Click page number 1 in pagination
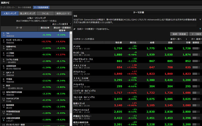This screenshot has height=126, width=202. [186, 39]
